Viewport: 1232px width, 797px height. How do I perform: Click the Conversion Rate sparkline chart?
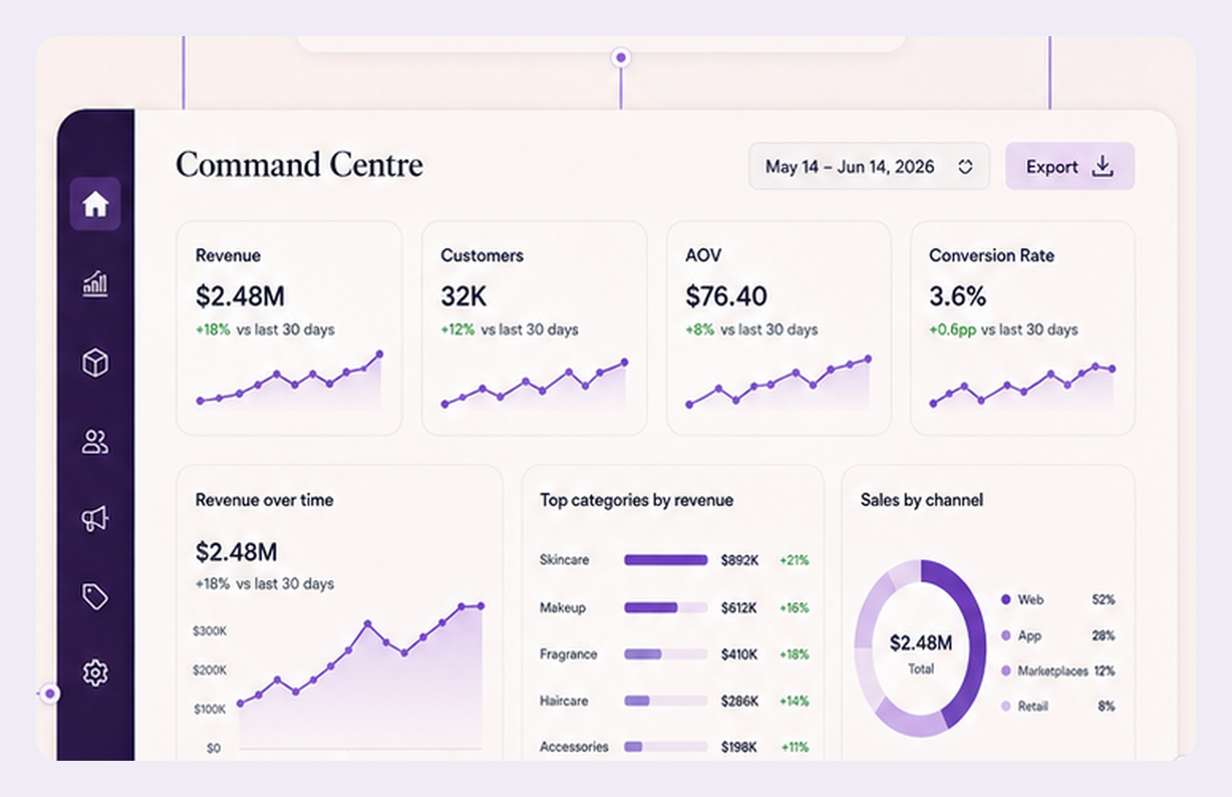click(1023, 385)
